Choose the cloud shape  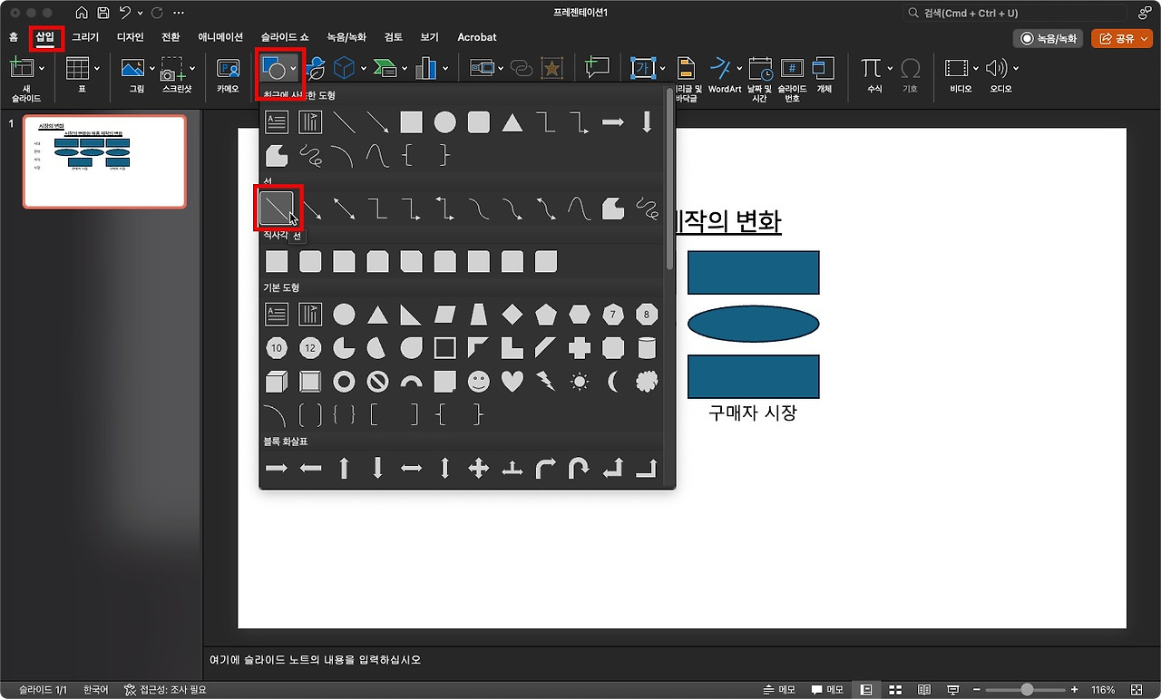[647, 382]
